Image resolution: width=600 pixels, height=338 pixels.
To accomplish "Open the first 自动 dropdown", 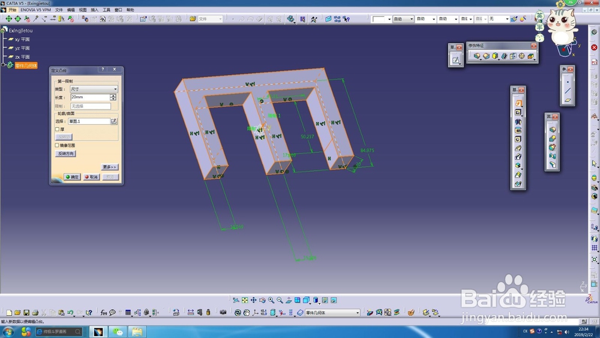I will coord(403,19).
